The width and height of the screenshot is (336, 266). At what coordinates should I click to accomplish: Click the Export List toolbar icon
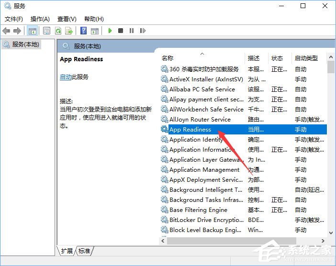69,31
